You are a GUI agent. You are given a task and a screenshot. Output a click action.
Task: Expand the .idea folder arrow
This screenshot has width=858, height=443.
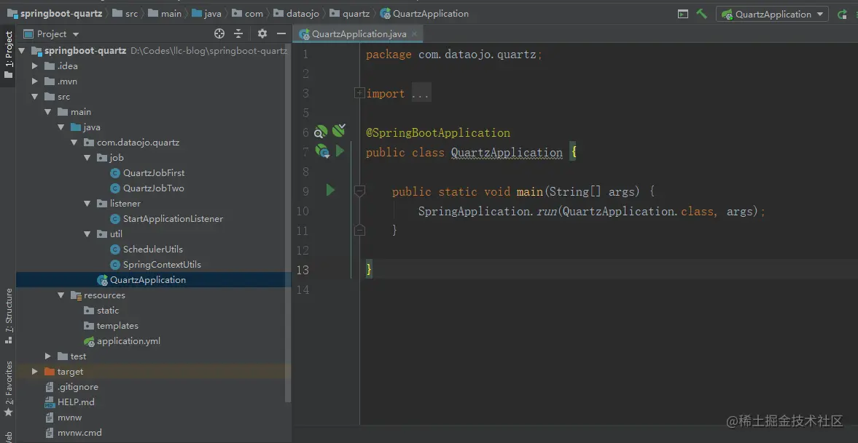click(x=35, y=66)
